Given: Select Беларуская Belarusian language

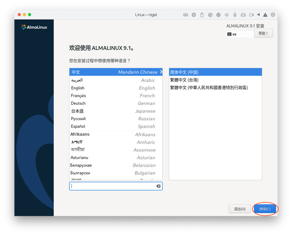Looking at the screenshot, I should click(116, 165).
